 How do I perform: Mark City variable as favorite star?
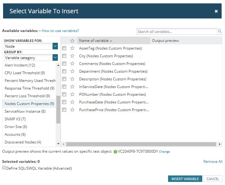[72, 56]
